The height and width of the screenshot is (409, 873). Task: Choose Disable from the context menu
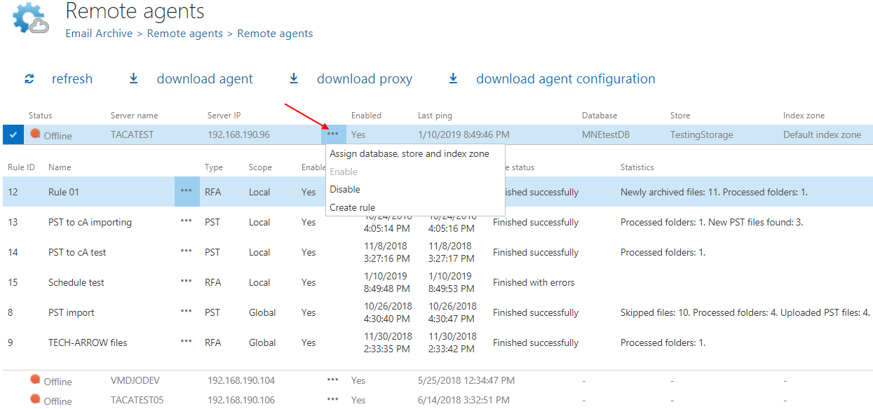coord(345,189)
